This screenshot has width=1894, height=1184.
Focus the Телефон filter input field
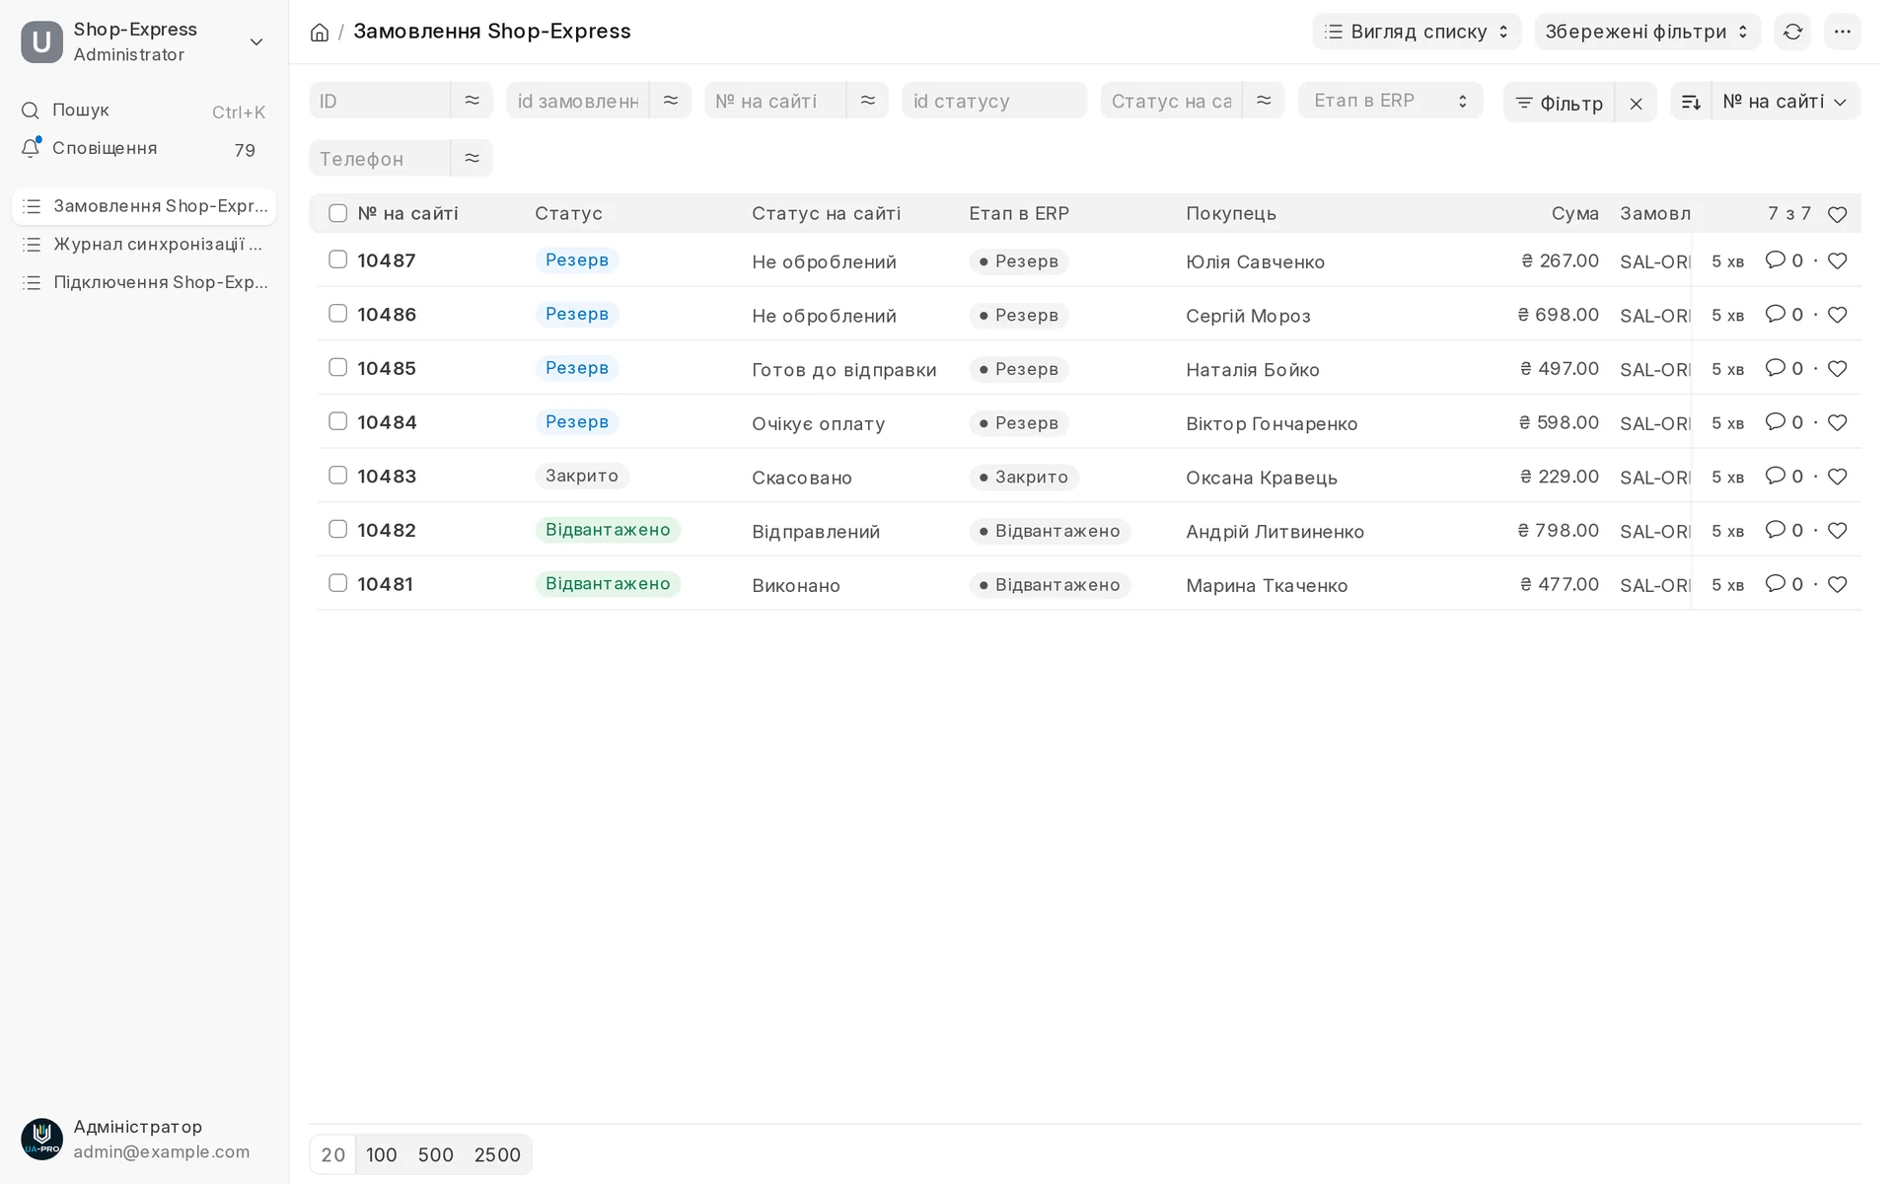(x=380, y=158)
